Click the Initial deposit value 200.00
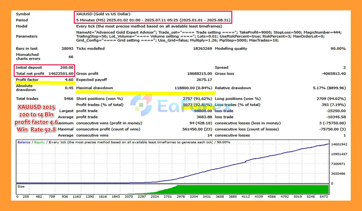The height and width of the screenshot is (211, 362). click(x=67, y=67)
